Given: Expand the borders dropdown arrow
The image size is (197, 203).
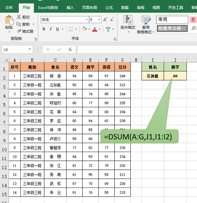Looking at the screenshot, I should coord(76,29).
